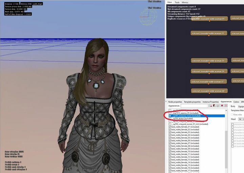Click the dark red square appearance icon
Screen dimensions: 244x173
pyautogui.click(x=222, y=106)
